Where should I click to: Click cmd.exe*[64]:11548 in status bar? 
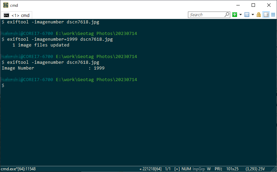coord(18,169)
